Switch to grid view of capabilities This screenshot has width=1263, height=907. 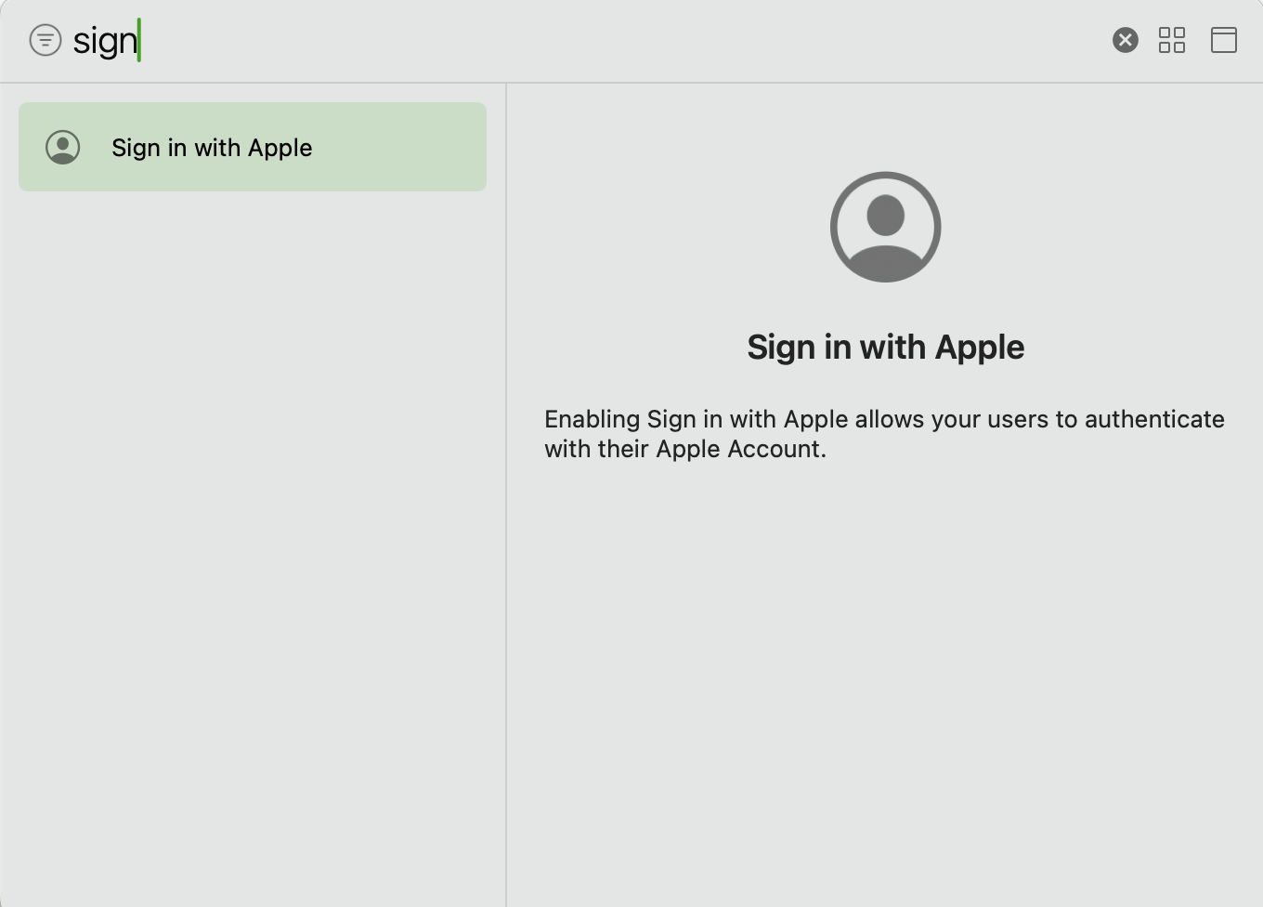tap(1172, 40)
